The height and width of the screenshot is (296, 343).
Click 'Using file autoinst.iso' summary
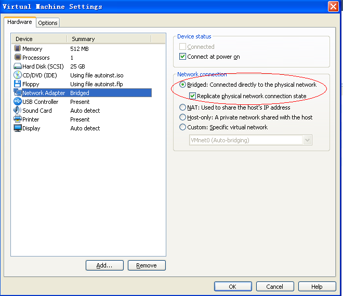[97, 75]
